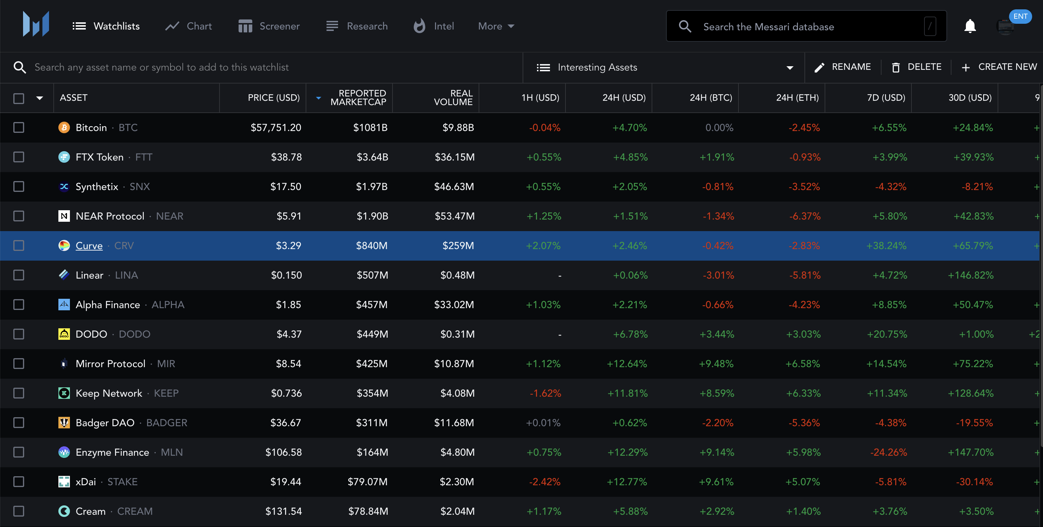The height and width of the screenshot is (527, 1043).
Task: Click the xDai STAKE logo icon
Action: pos(64,482)
